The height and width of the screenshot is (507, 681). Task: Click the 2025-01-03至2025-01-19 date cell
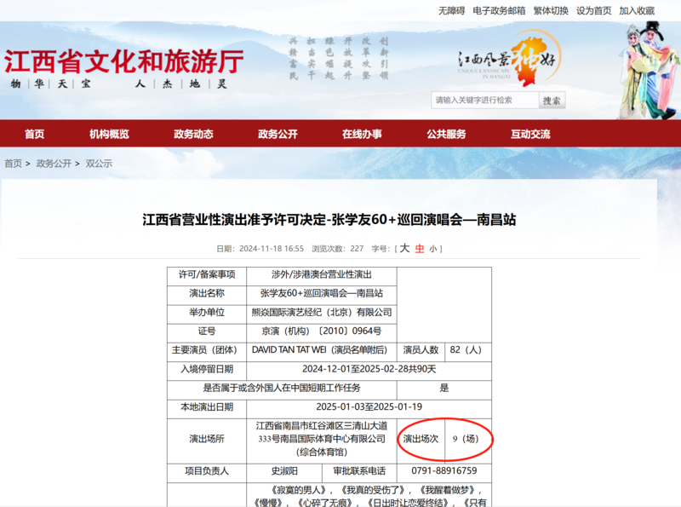pyautogui.click(x=369, y=407)
